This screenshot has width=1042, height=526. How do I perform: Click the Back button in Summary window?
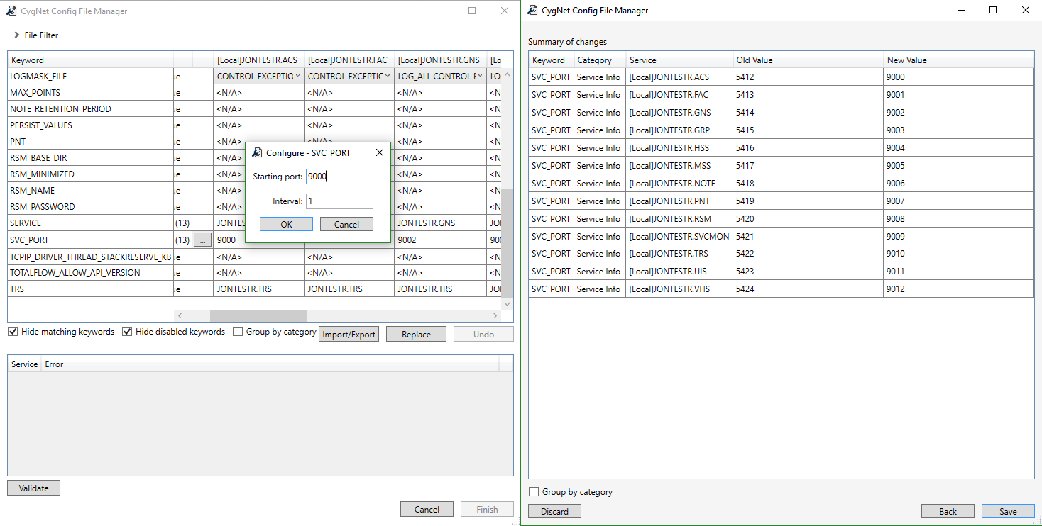pos(948,511)
